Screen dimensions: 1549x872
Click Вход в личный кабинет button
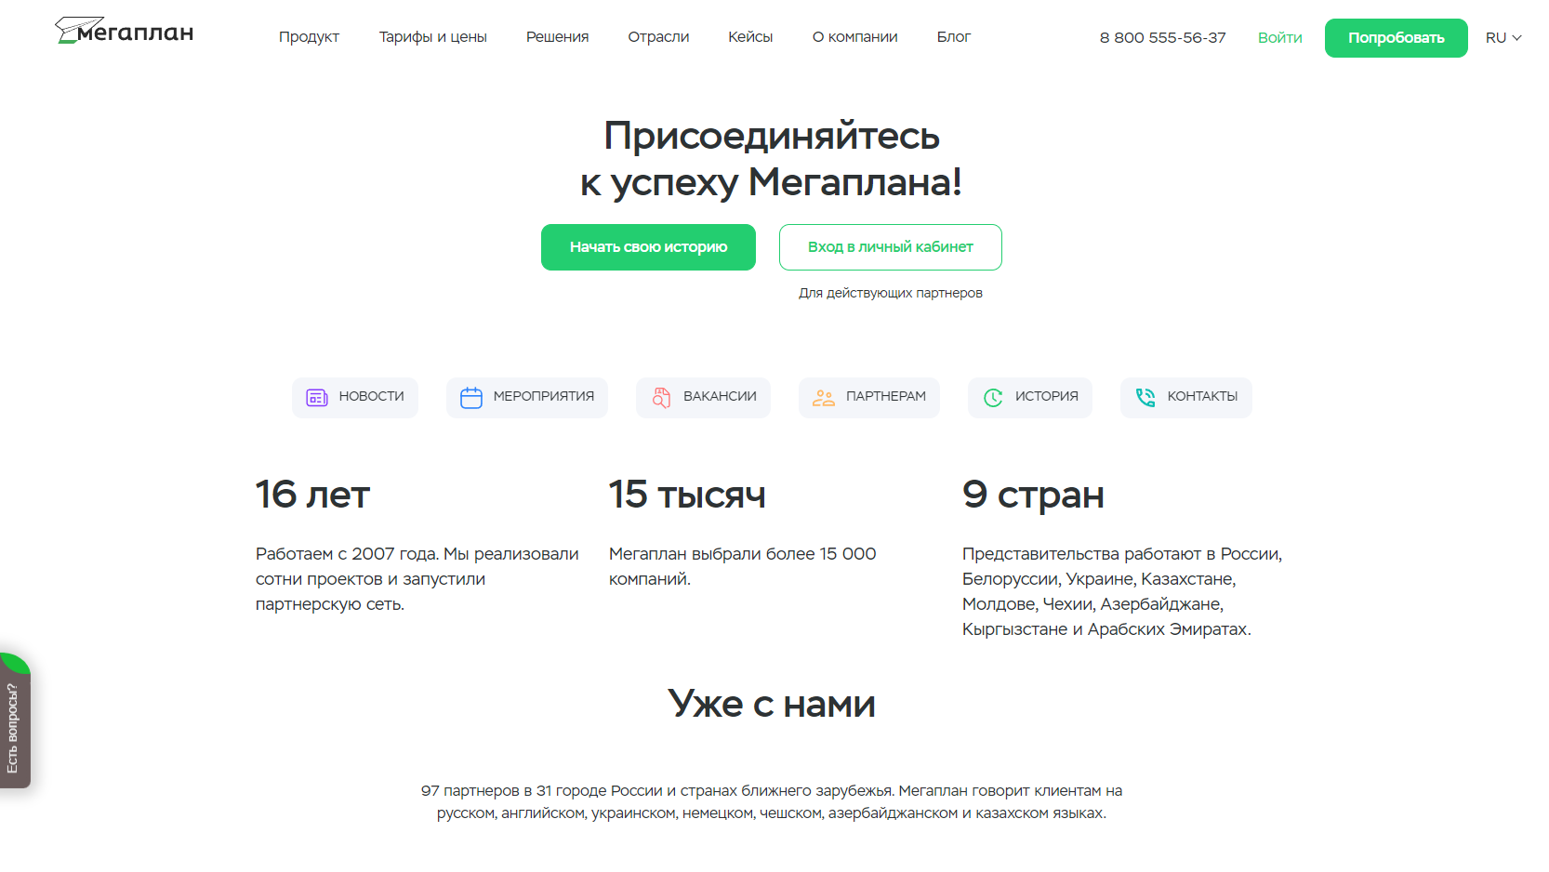pos(890,247)
